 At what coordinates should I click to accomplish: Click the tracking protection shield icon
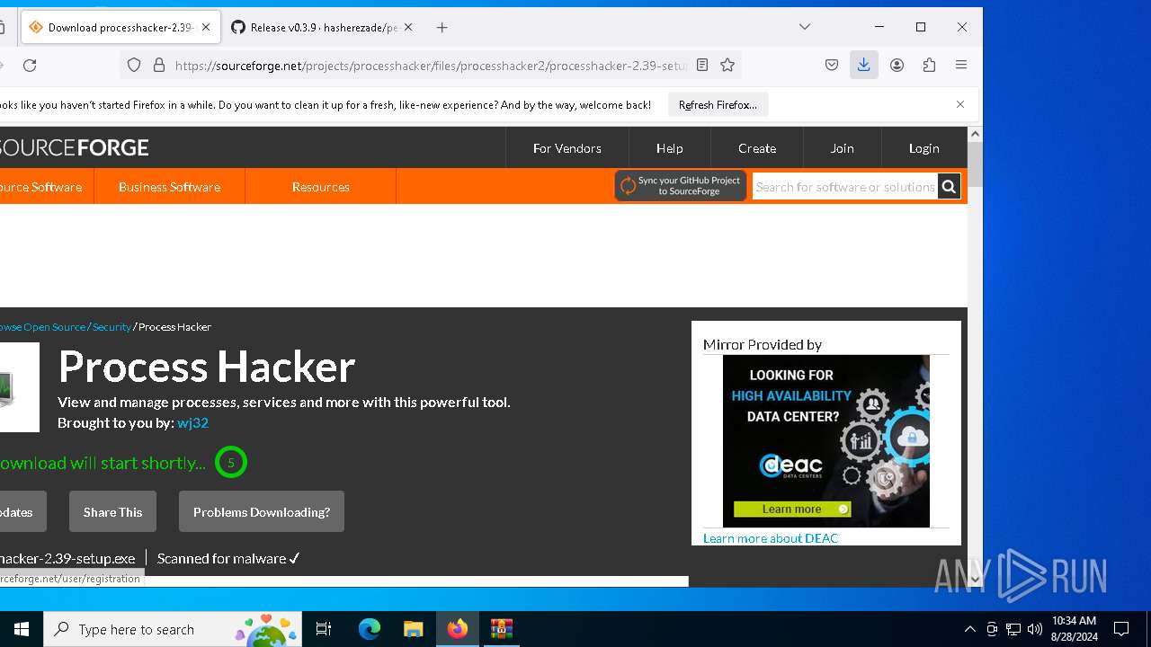[134, 65]
